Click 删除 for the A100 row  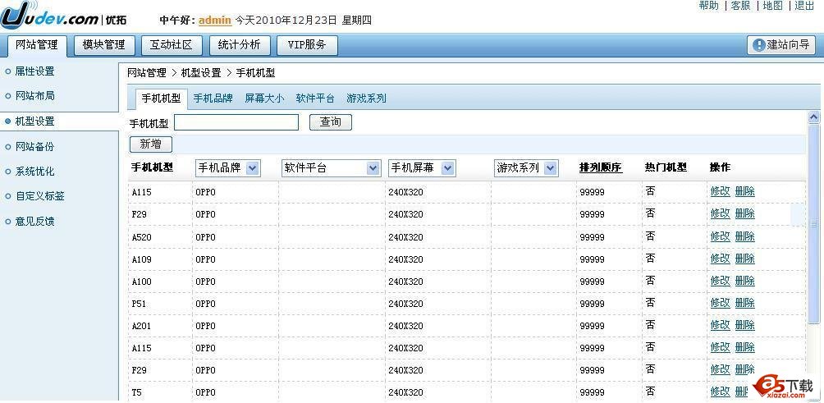coord(744,281)
